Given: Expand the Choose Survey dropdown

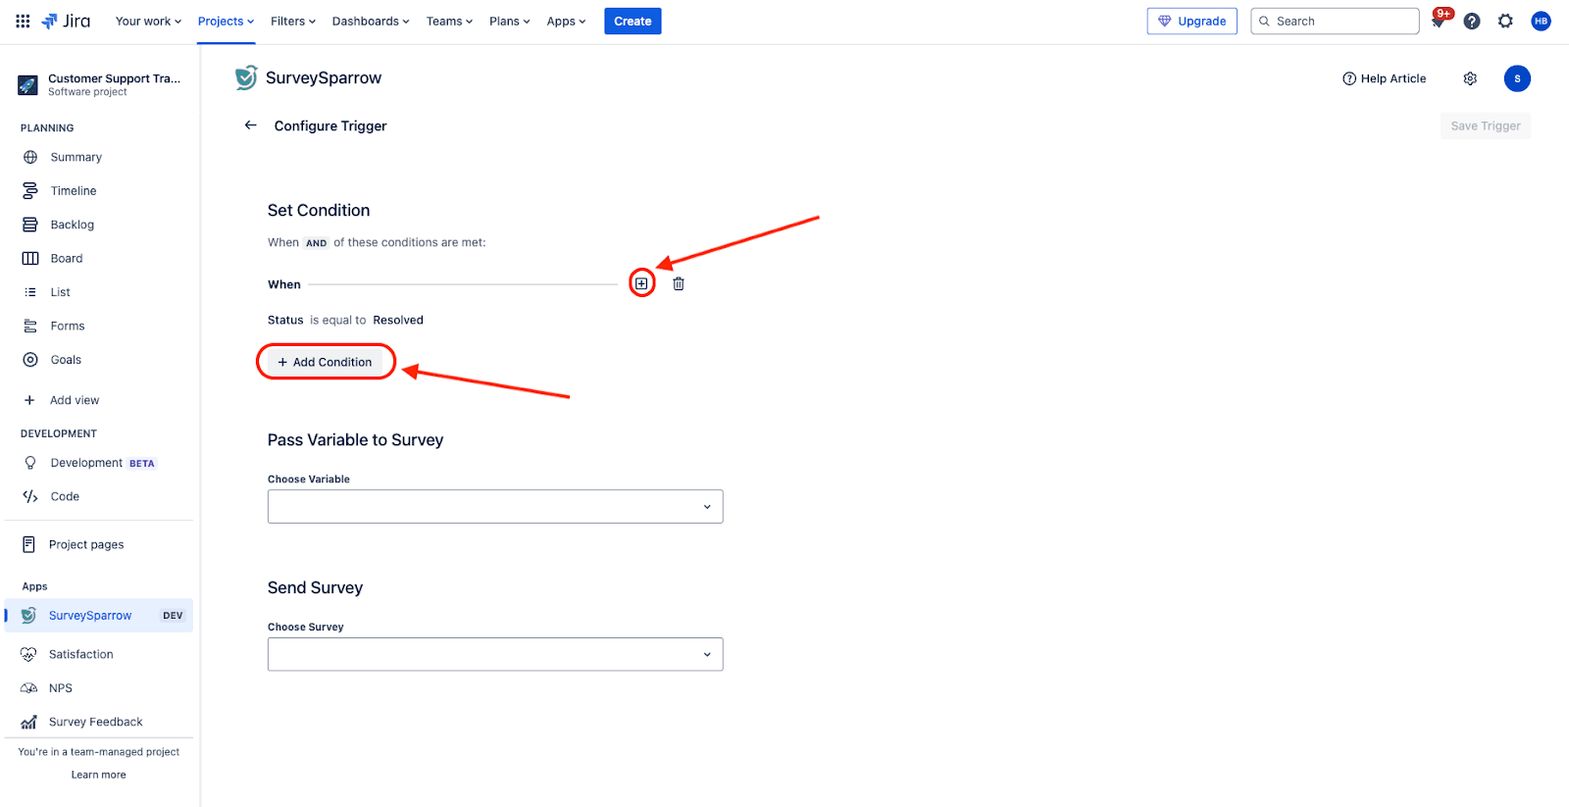Looking at the screenshot, I should point(495,655).
